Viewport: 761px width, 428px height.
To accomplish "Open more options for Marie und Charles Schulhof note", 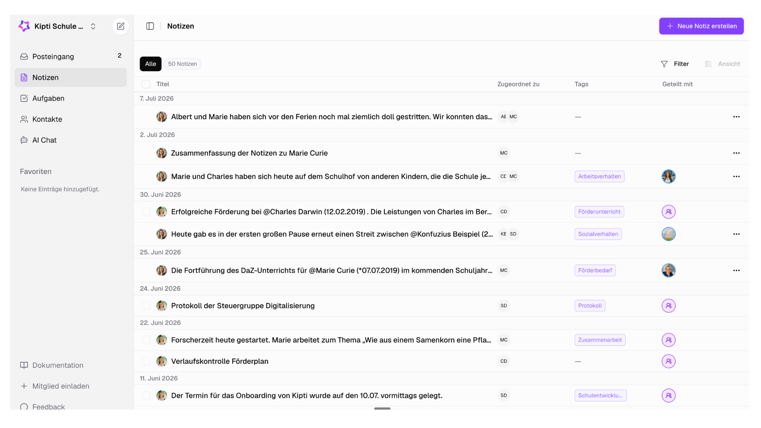I will (736, 177).
